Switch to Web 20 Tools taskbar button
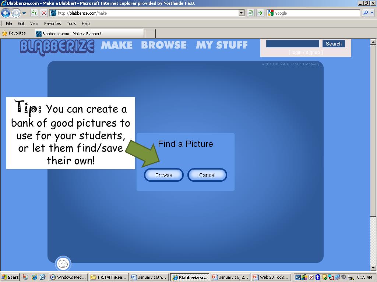The image size is (377, 282). coord(271,277)
